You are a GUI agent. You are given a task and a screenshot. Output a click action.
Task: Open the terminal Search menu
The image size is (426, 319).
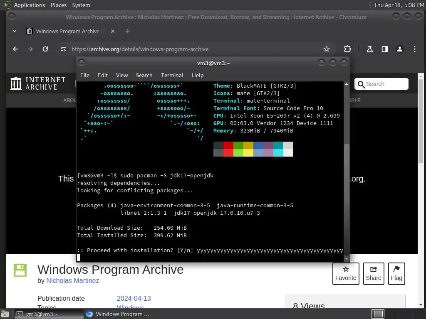click(x=144, y=76)
